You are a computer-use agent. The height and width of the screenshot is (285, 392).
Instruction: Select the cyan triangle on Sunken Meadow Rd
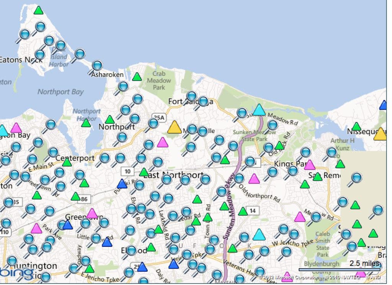pos(259,110)
